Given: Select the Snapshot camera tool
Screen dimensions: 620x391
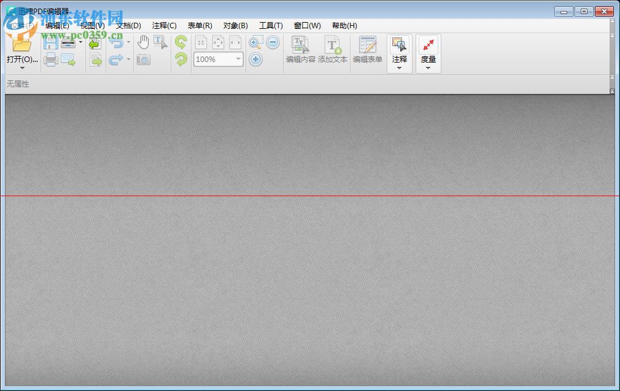Looking at the screenshot, I should pos(144,60).
